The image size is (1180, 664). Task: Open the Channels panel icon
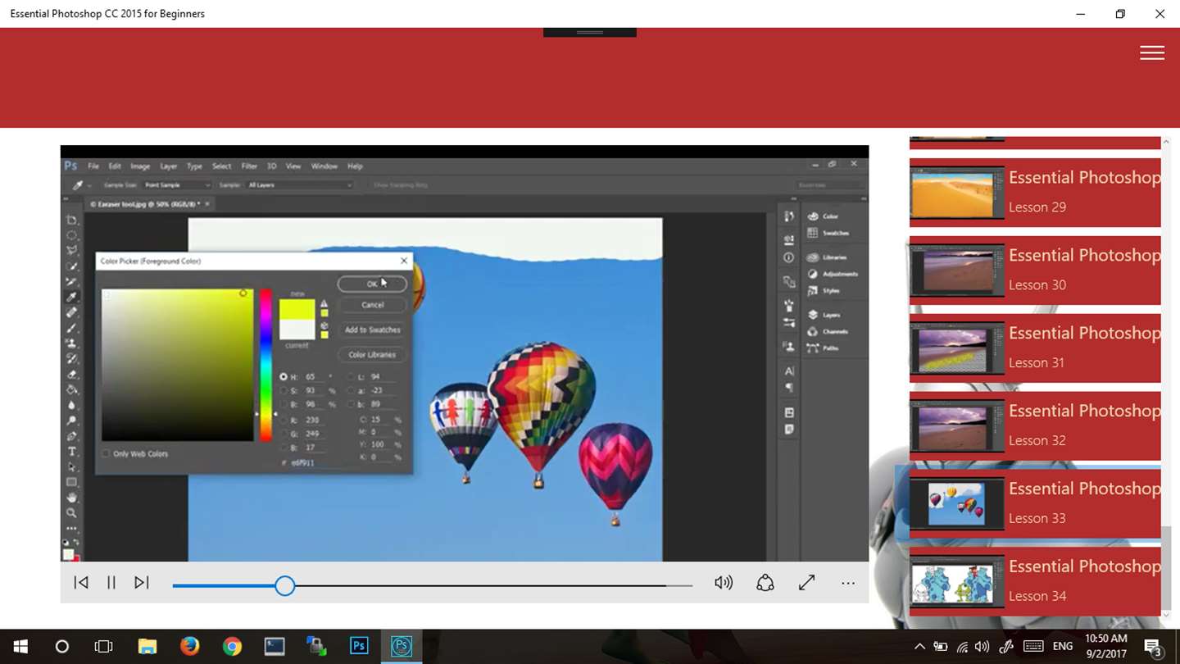813,331
